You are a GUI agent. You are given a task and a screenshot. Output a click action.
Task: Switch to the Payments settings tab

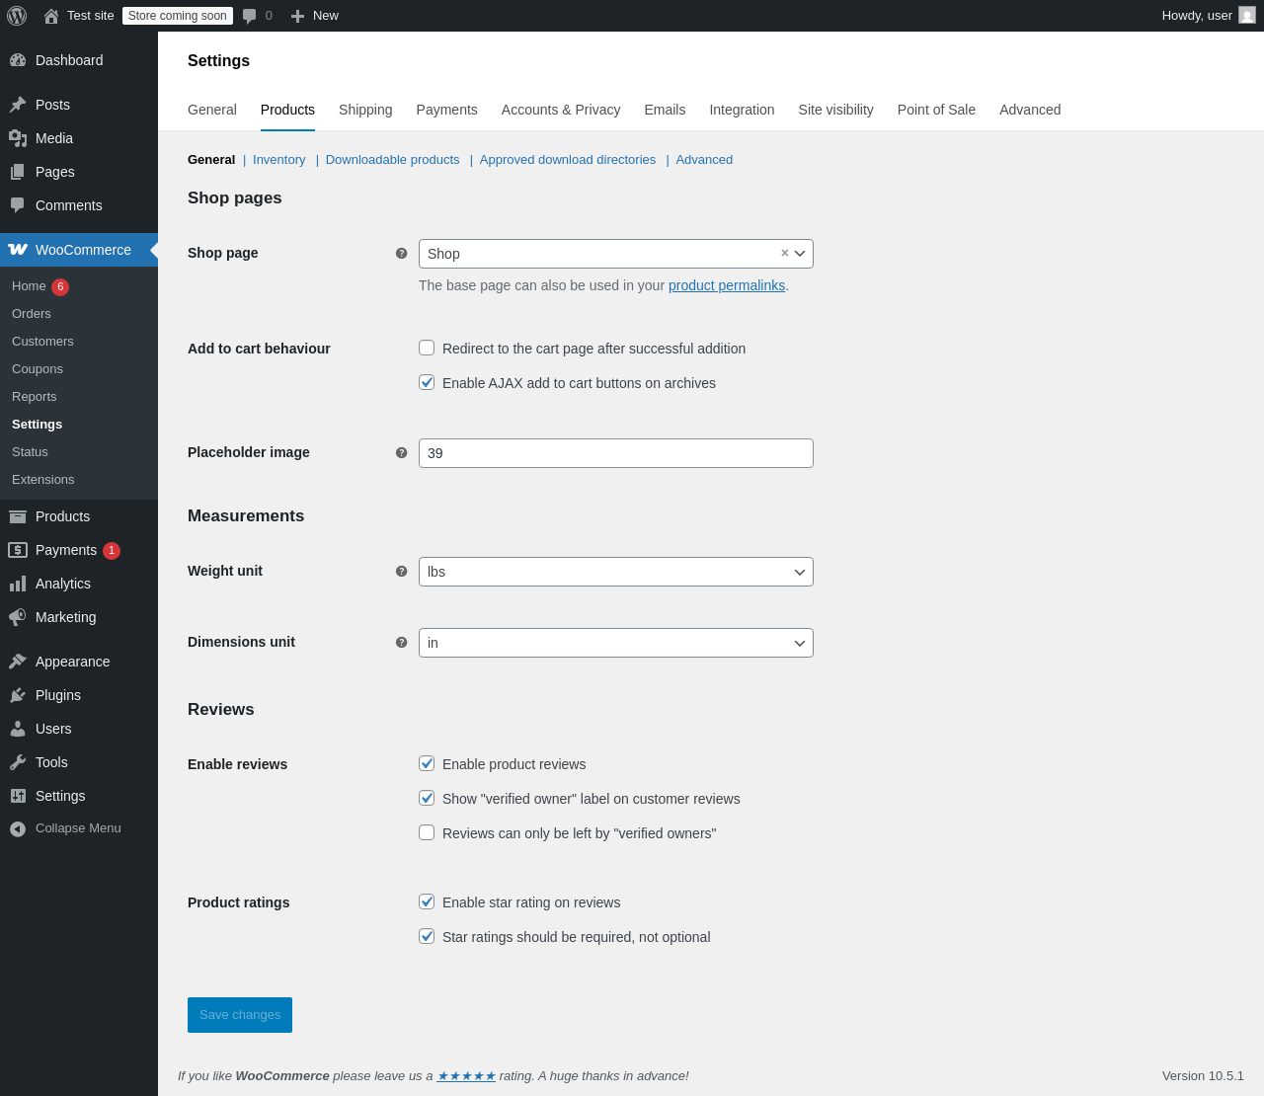[x=446, y=110]
